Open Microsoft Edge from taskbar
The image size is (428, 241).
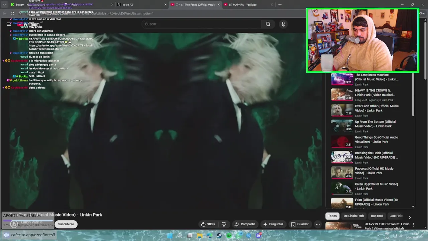pyautogui.click(x=209, y=236)
